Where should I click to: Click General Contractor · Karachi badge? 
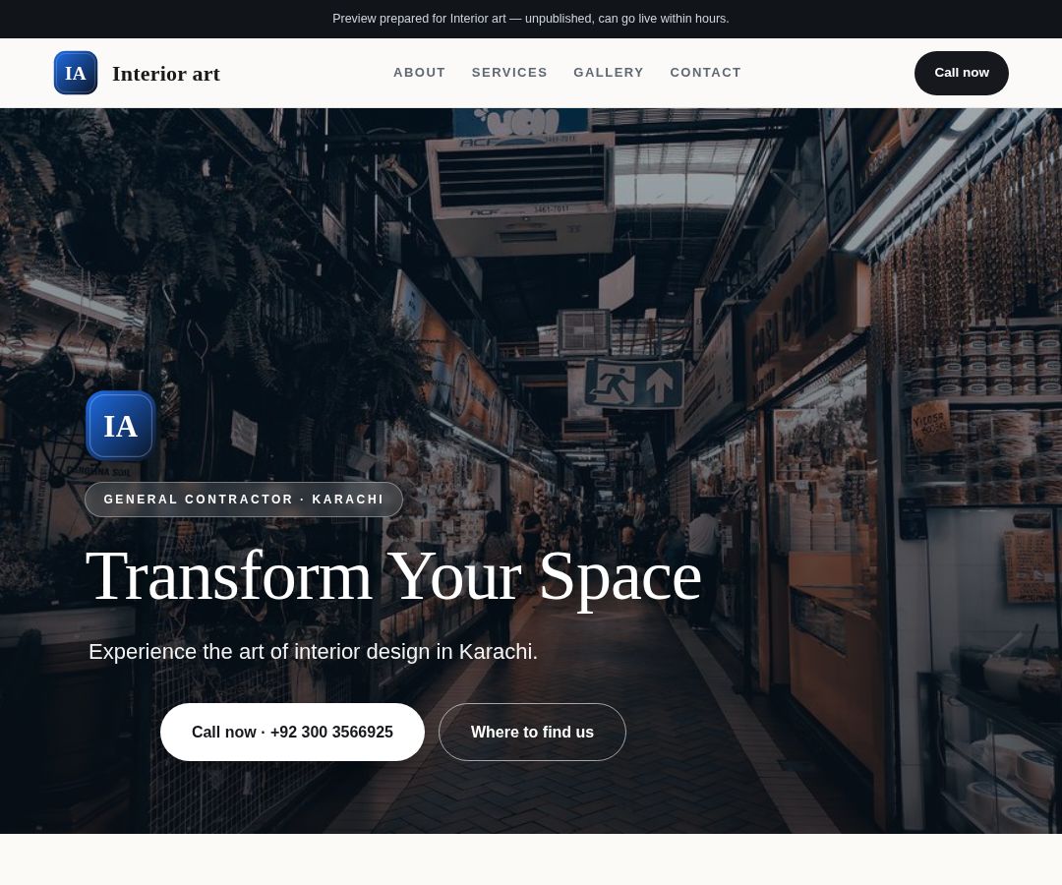click(244, 500)
